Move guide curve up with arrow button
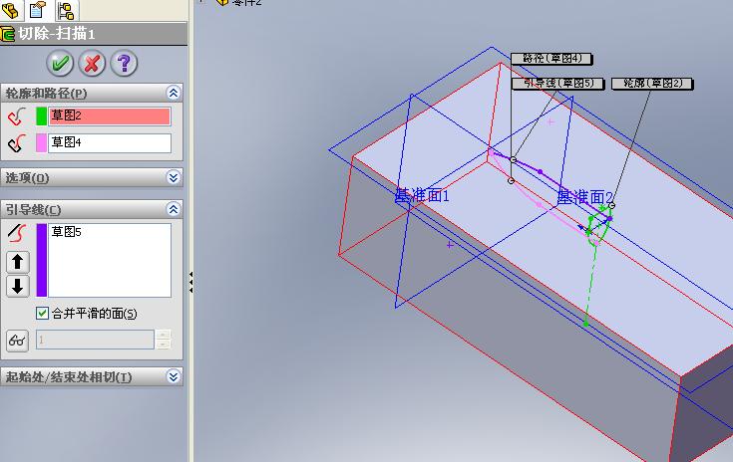 tap(18, 262)
